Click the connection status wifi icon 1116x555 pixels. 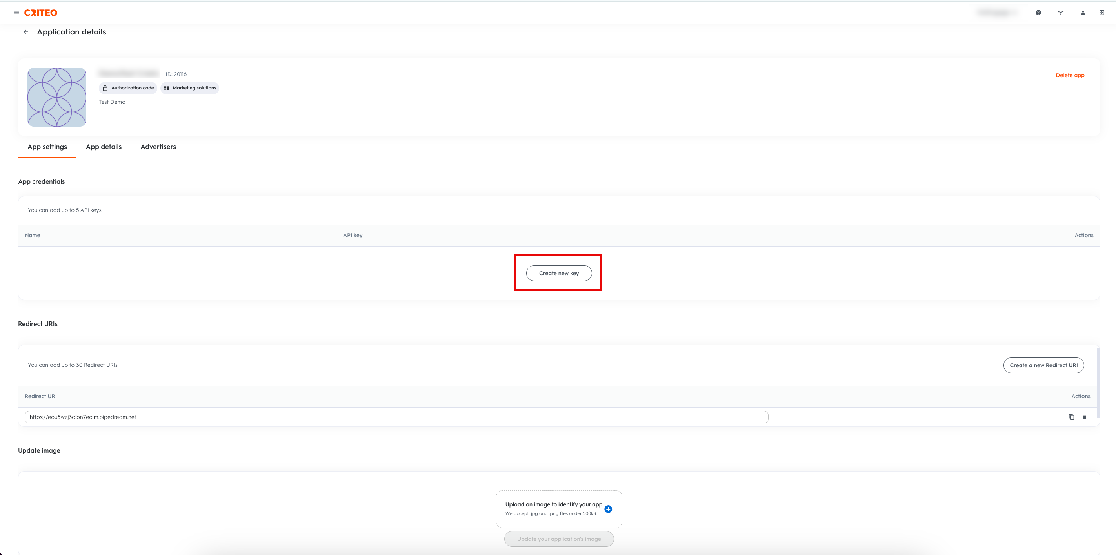(x=1061, y=13)
